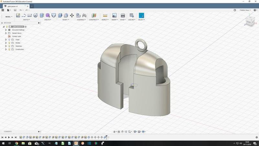Click the ViewCube front face
This screenshot has width=259, height=146.
249,22
